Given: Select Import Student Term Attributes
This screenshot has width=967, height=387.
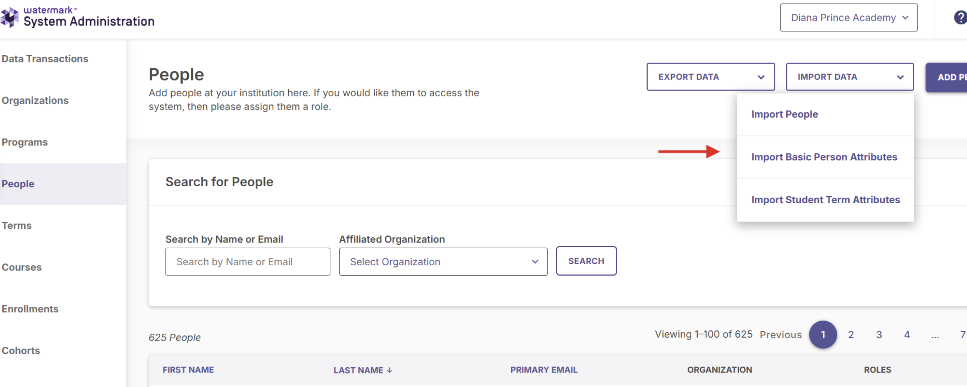Looking at the screenshot, I should click(826, 200).
